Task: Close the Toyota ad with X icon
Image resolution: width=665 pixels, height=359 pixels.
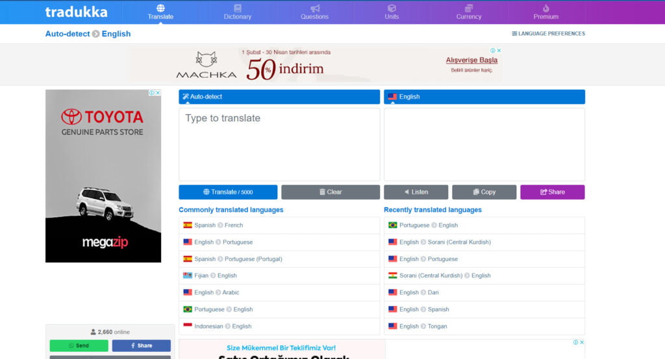Action: (x=158, y=93)
